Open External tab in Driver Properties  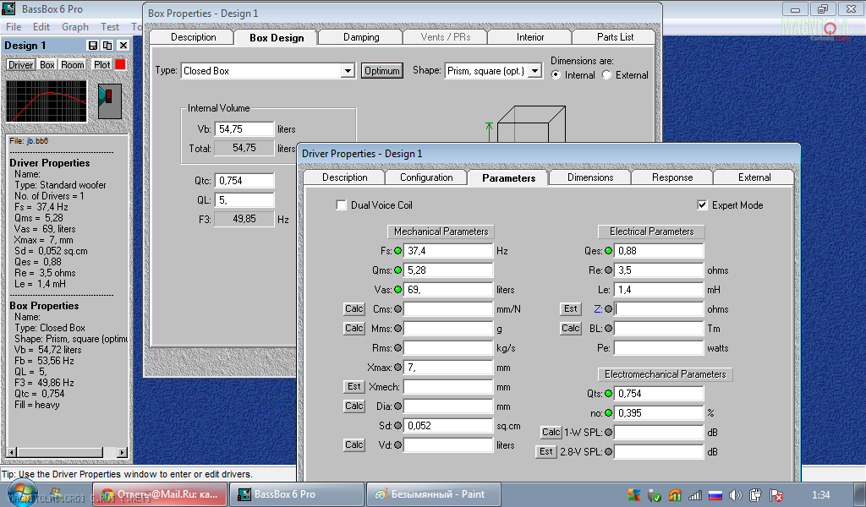point(754,177)
